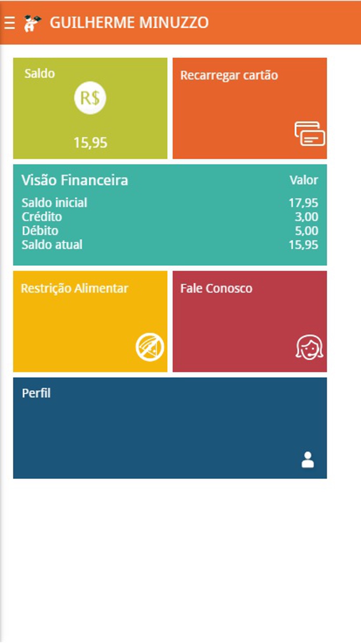Click the 15,95 balance amount in Saldo
The width and height of the screenshot is (361, 643).
tap(90, 143)
